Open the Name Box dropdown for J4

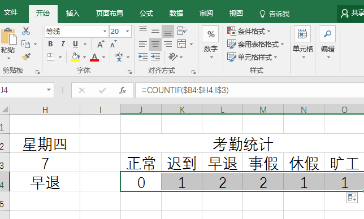[49, 90]
